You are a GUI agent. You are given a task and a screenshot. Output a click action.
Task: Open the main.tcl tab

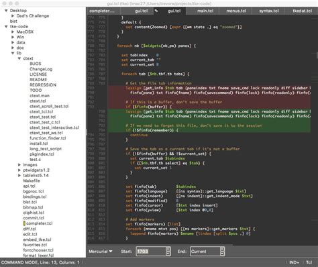click(203, 11)
